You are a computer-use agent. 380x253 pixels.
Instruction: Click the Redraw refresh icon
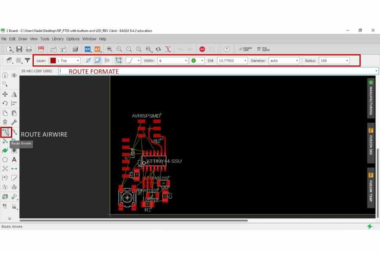[158, 49]
